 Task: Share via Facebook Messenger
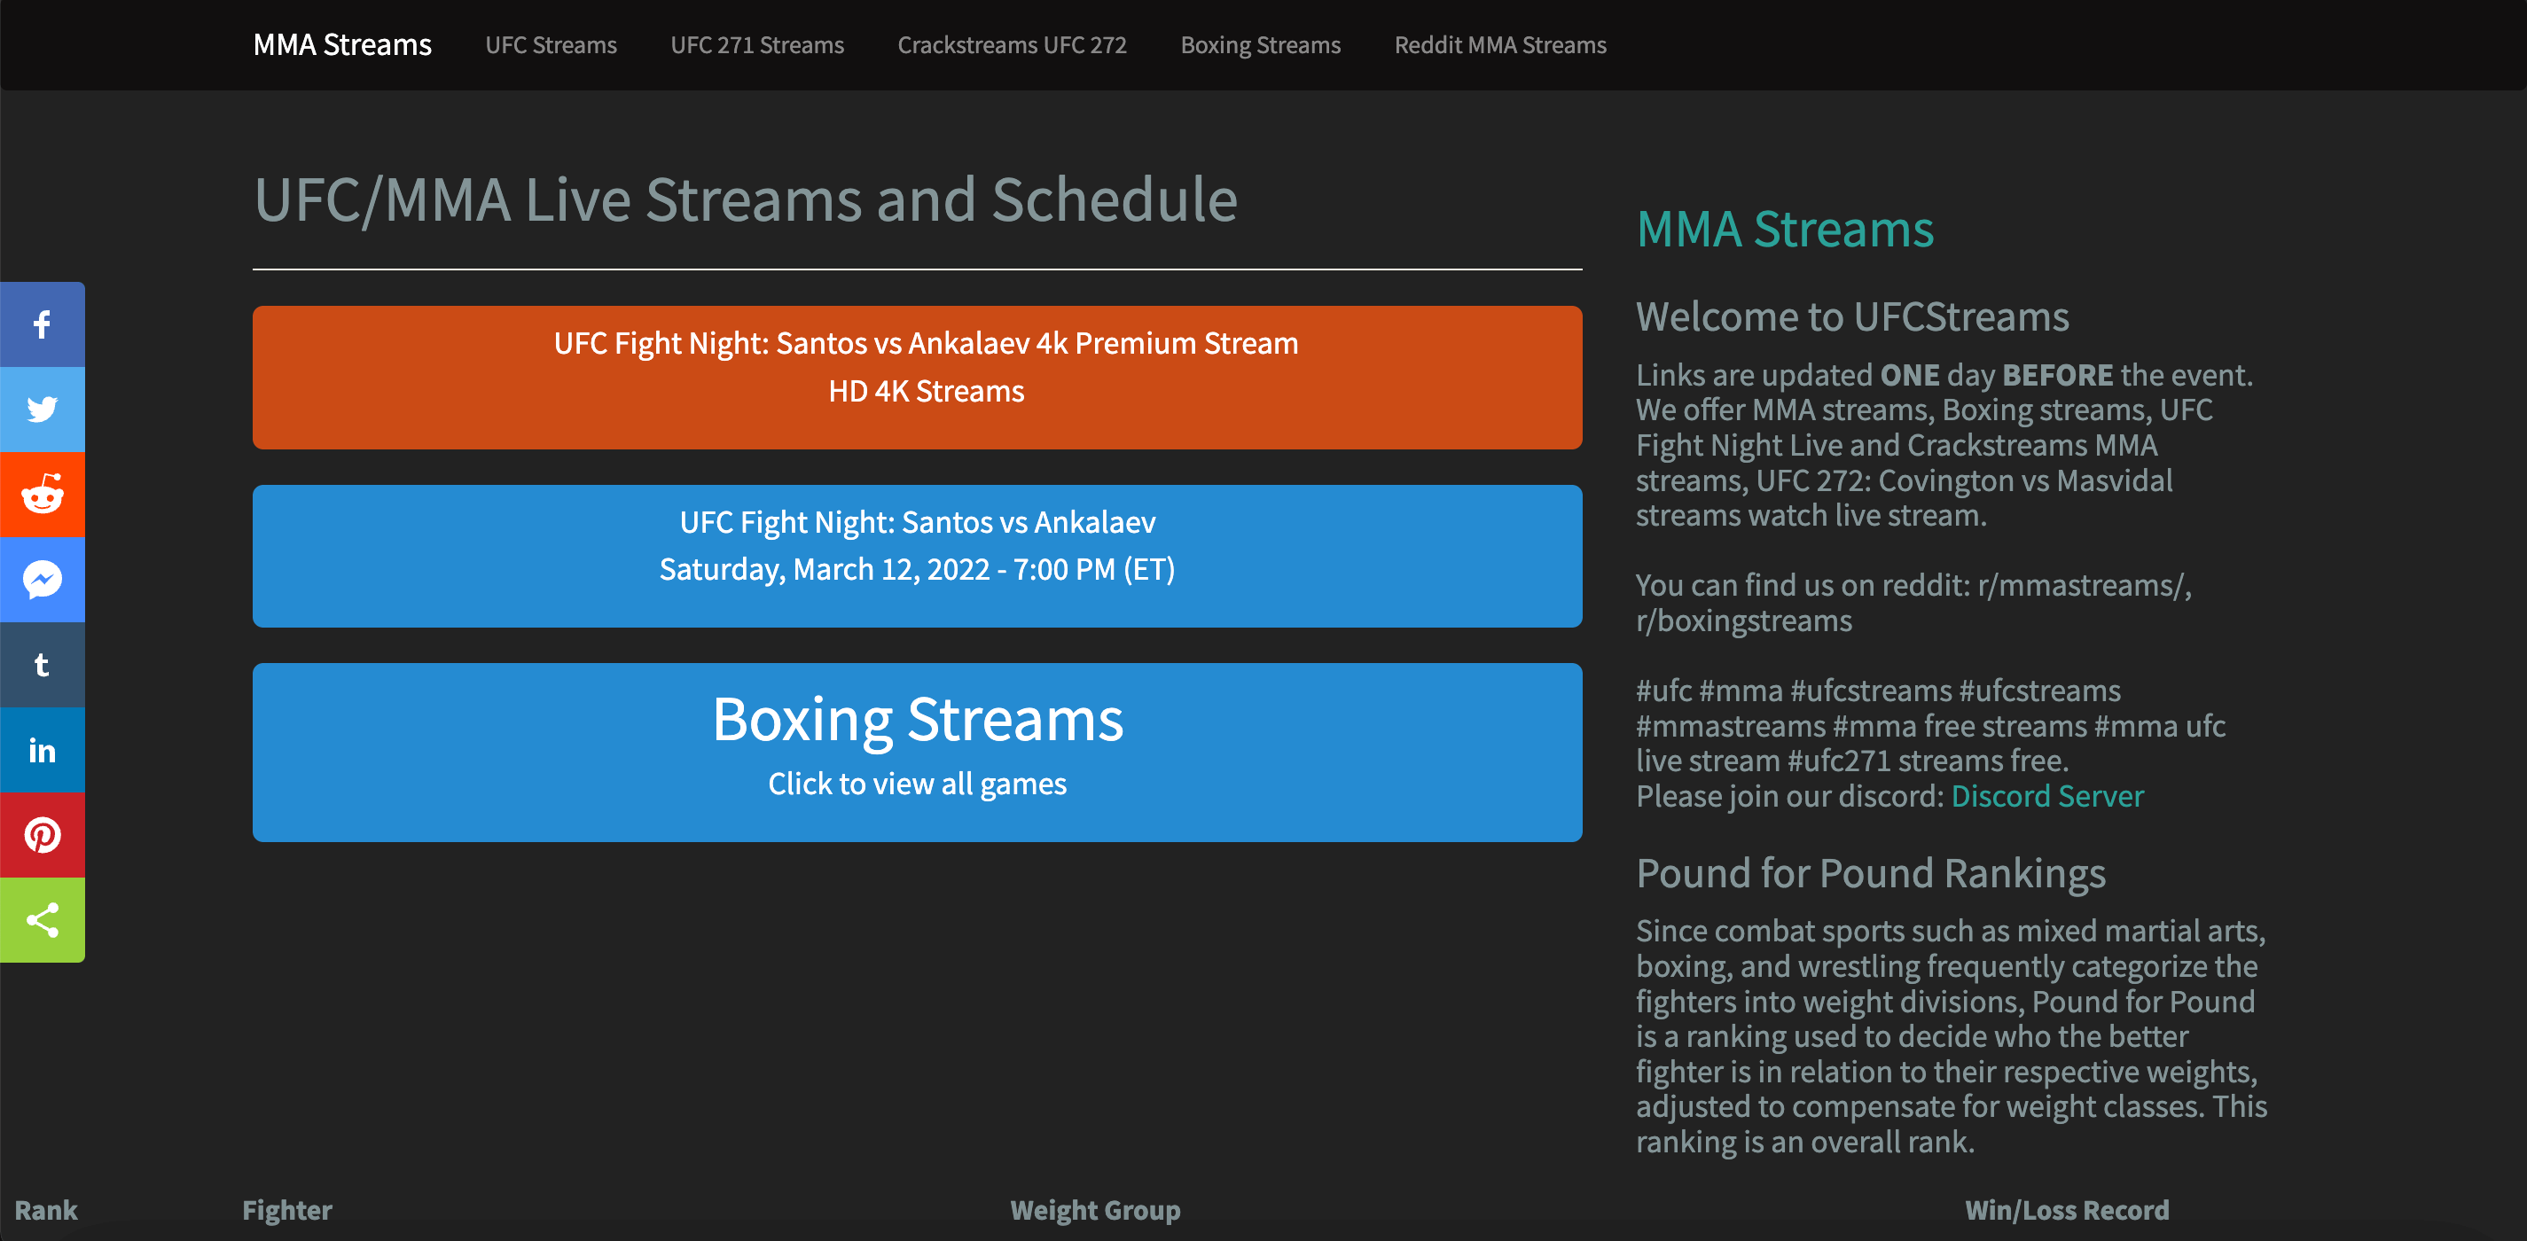pyautogui.click(x=43, y=579)
